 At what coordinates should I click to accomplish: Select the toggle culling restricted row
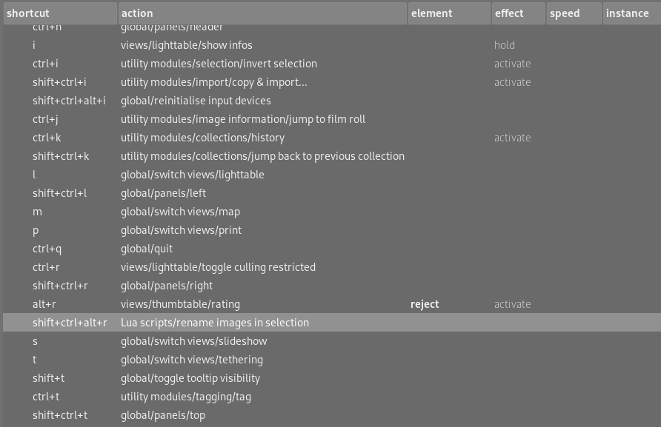[218, 267]
